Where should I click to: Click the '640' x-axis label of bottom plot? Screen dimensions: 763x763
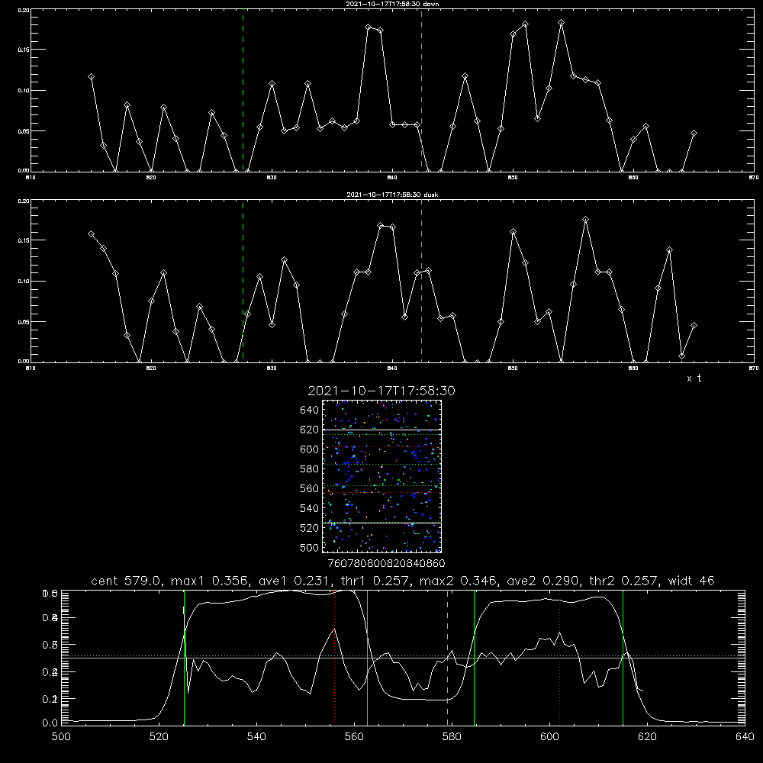(745, 737)
